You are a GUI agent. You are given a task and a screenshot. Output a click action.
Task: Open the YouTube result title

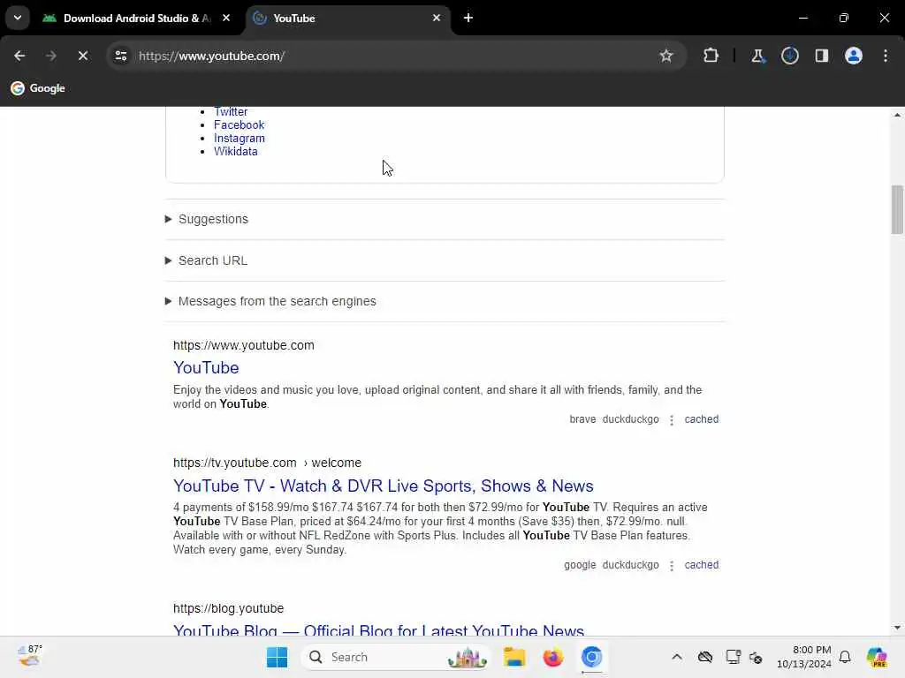[206, 368]
